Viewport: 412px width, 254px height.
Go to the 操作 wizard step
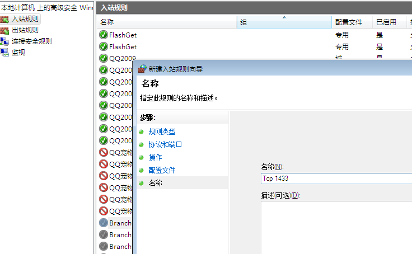pos(155,157)
